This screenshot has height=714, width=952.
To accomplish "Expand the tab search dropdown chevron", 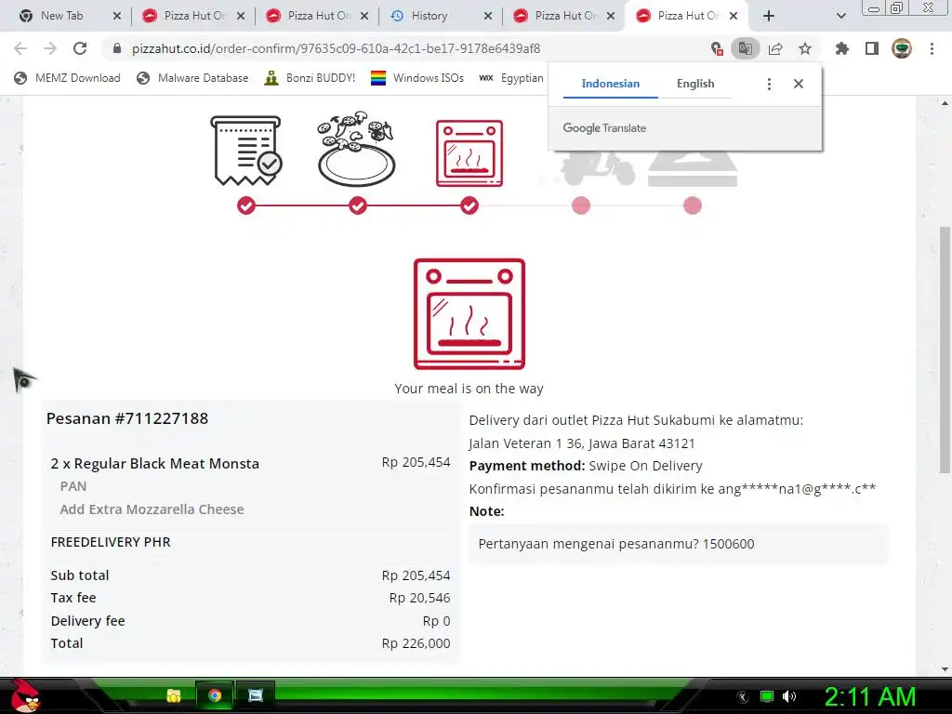I will 840,17.
